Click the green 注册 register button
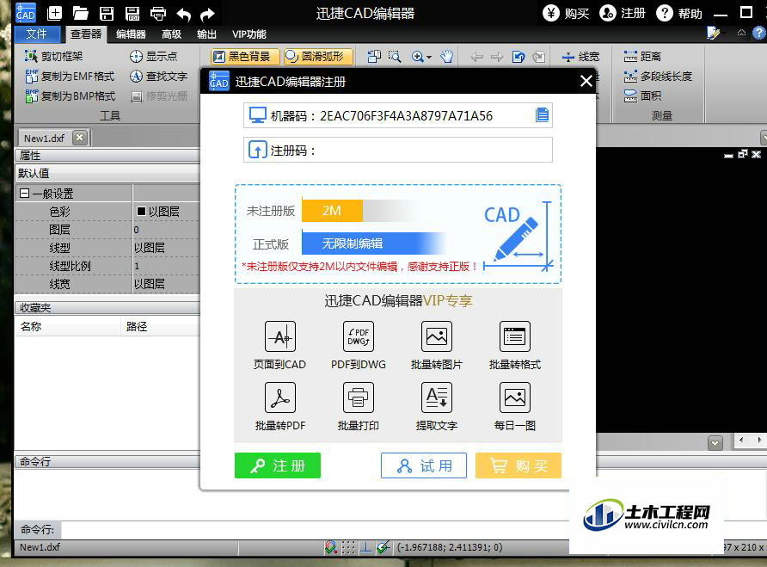Viewport: 767px width, 567px height. (278, 465)
